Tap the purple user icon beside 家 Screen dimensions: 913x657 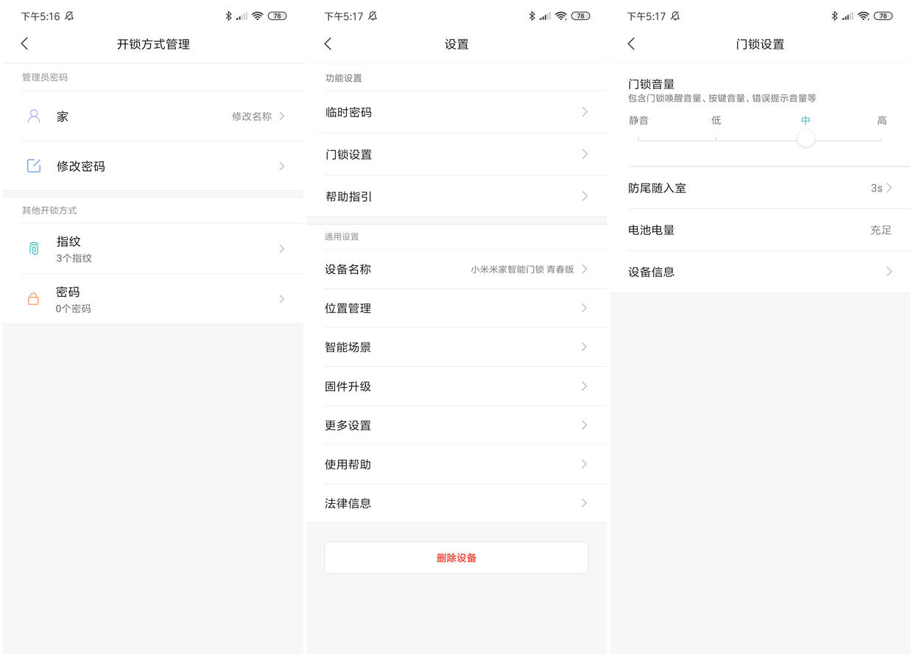[x=34, y=116]
